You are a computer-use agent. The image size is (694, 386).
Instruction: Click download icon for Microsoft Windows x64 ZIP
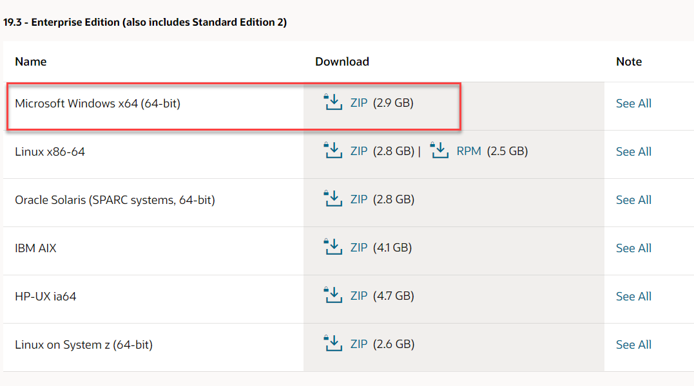(333, 103)
